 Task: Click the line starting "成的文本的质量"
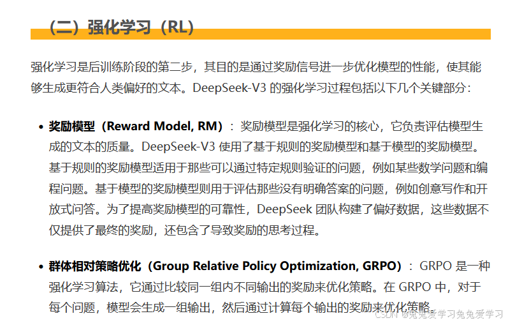tap(265, 147)
